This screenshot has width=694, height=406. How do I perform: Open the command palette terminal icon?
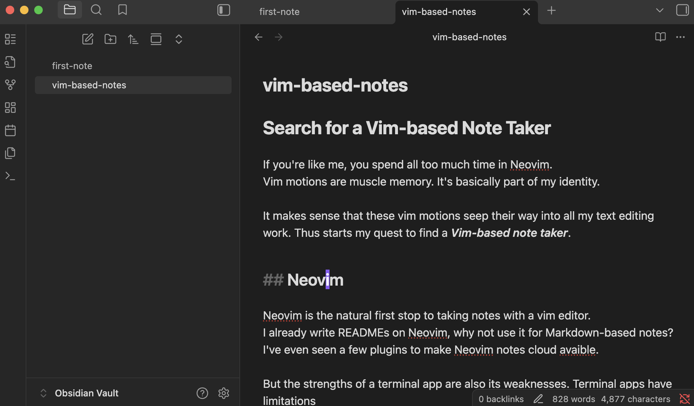[x=10, y=176]
